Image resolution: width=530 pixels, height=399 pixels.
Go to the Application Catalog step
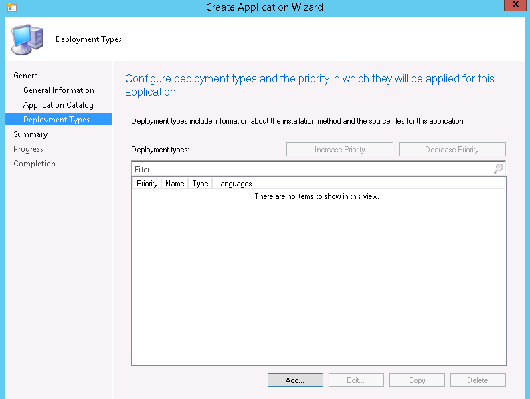pos(58,105)
